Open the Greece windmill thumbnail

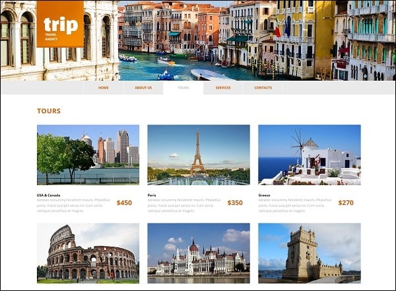(310, 155)
